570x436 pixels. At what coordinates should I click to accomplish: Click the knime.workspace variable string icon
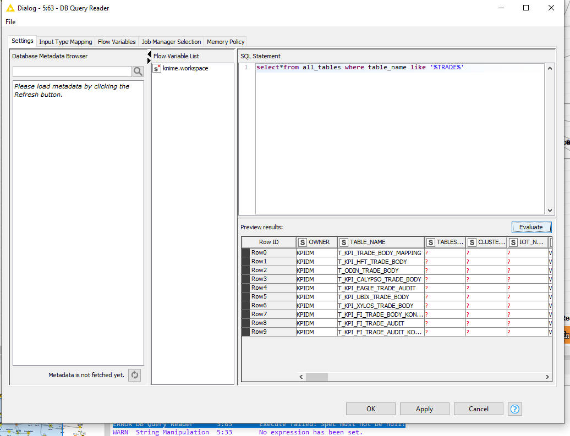point(157,68)
